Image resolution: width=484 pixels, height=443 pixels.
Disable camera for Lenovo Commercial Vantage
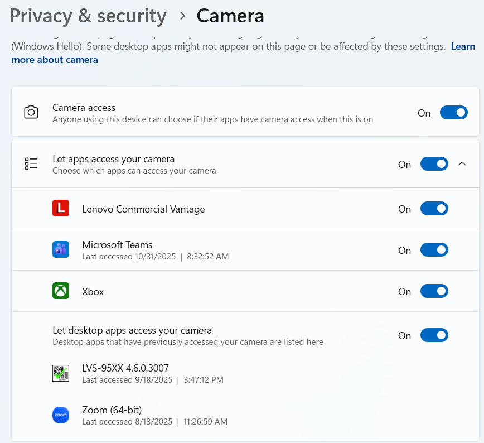(x=434, y=209)
